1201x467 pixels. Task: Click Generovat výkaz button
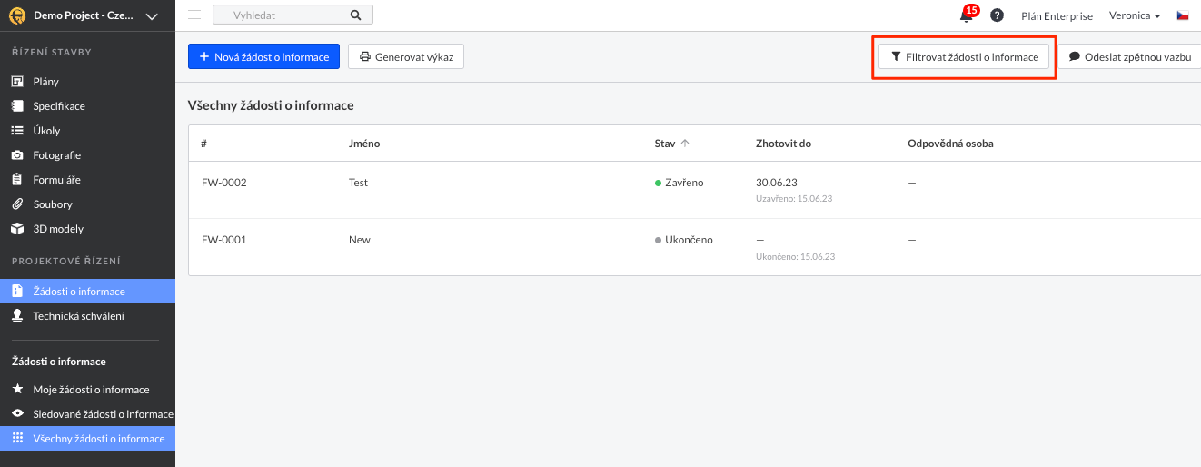[x=406, y=56]
